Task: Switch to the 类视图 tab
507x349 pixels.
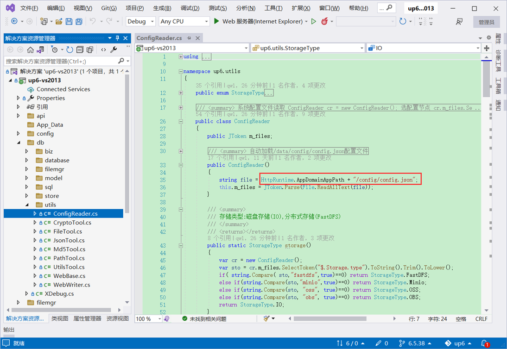Action: [x=60, y=318]
